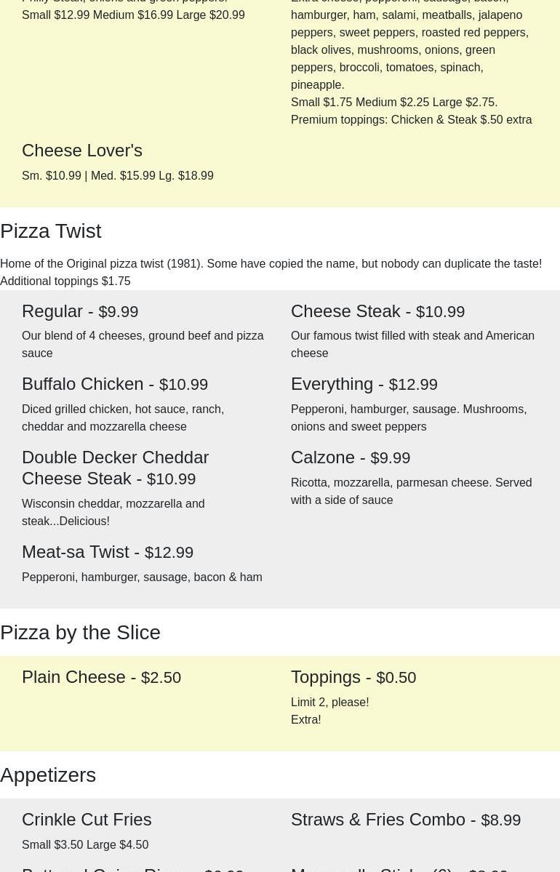Choose the Toppings $0.50 item

[x=353, y=677]
